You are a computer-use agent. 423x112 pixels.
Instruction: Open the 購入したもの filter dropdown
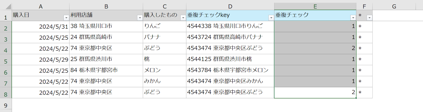[x=183, y=18]
